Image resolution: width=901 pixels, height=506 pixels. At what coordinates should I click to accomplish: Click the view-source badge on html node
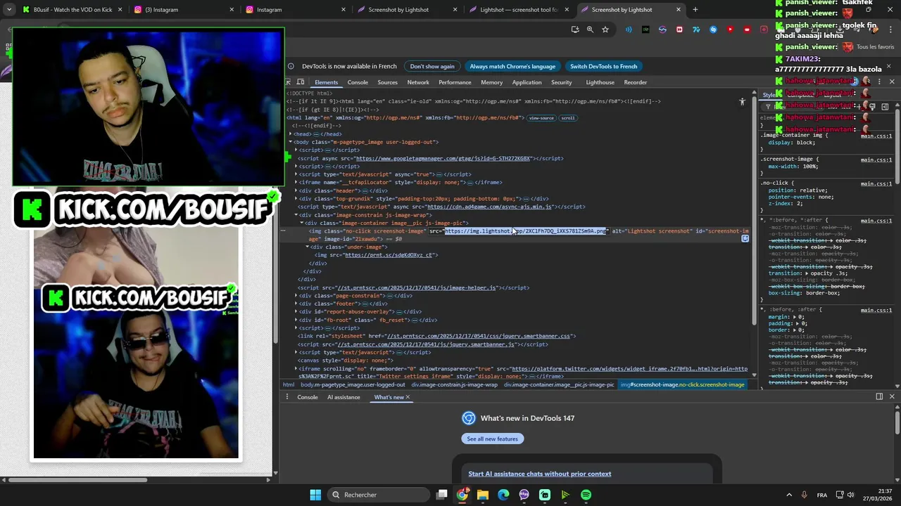pos(541,118)
